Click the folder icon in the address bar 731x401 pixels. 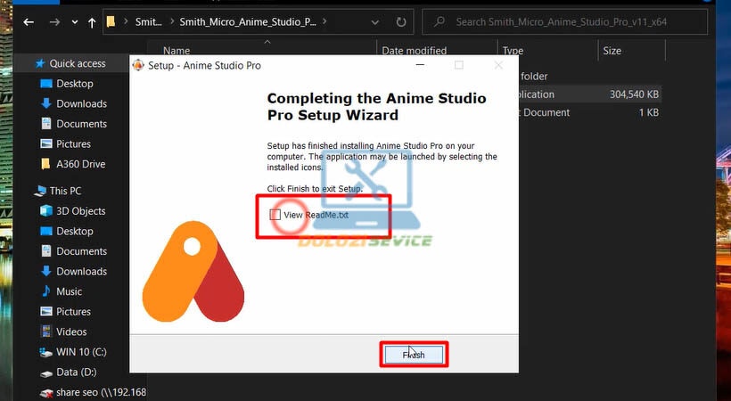click(111, 21)
